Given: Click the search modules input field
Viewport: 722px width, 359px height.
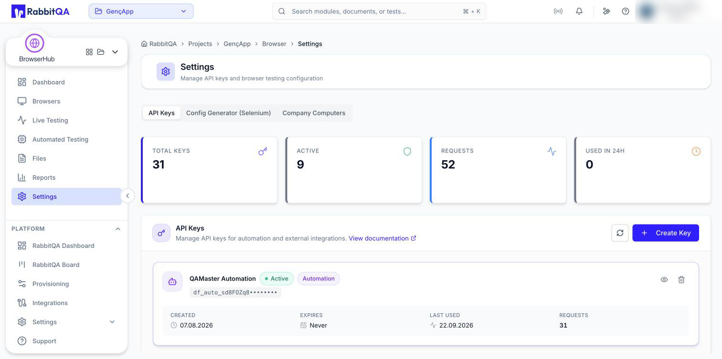Looking at the screenshot, I should pos(379,11).
